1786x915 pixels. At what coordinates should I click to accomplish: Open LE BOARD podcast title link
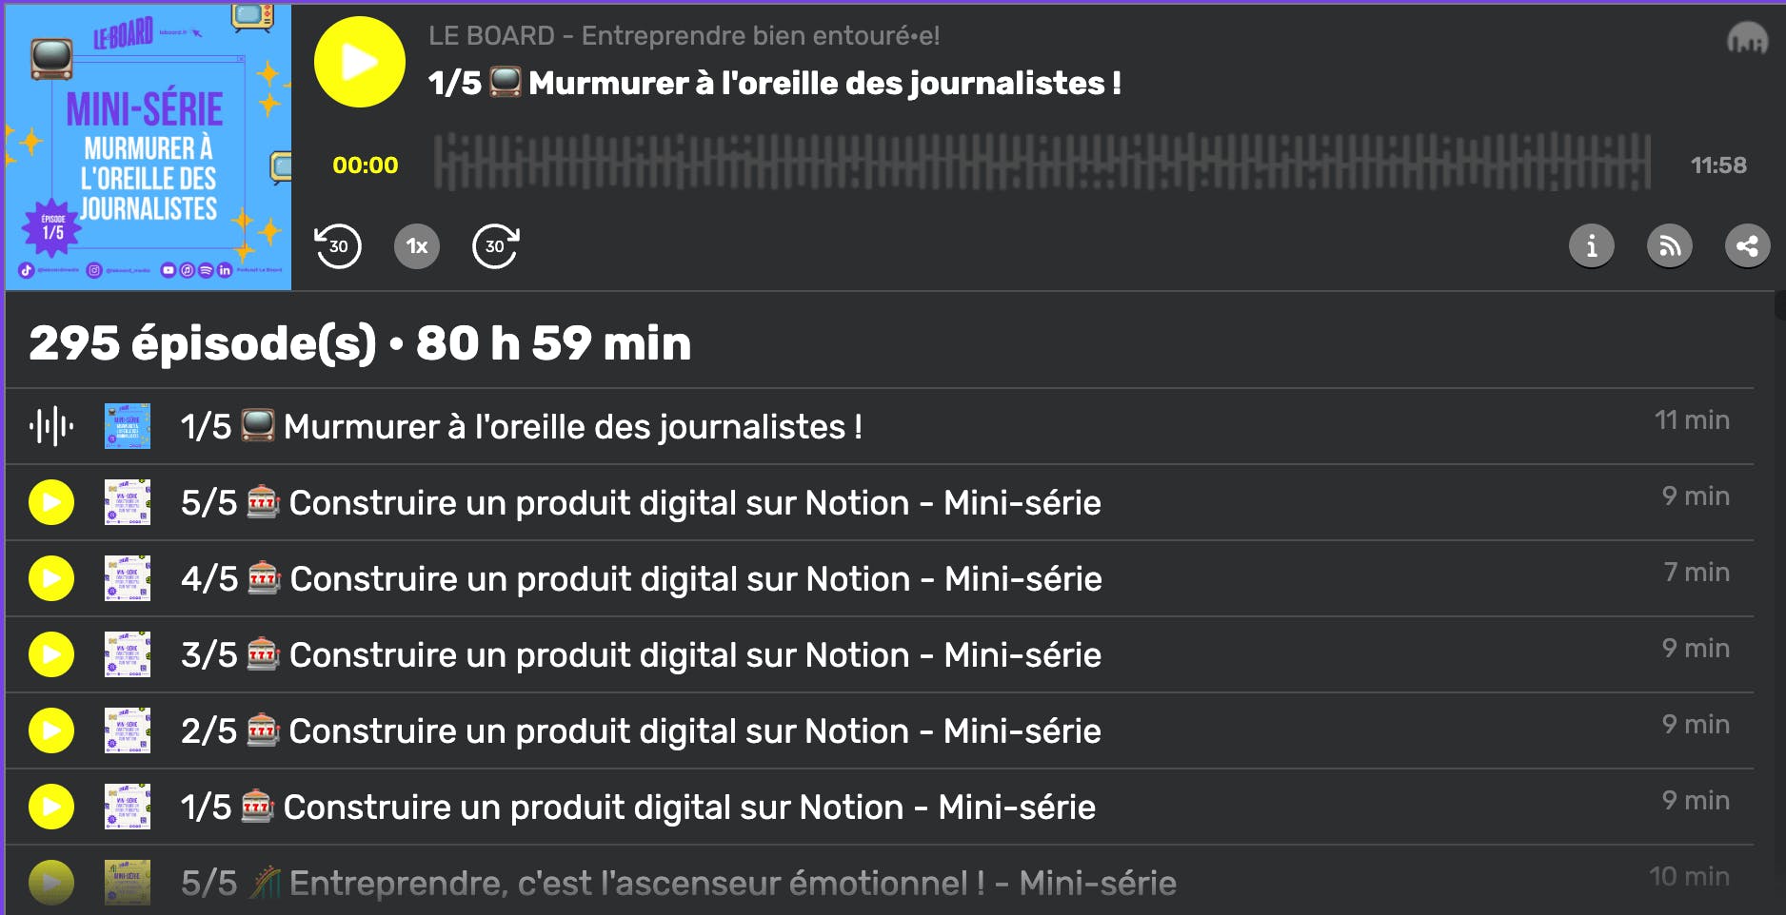[x=683, y=36]
